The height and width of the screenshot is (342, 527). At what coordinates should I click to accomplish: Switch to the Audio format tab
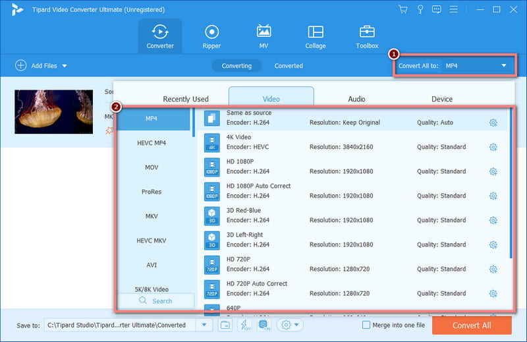click(x=356, y=99)
